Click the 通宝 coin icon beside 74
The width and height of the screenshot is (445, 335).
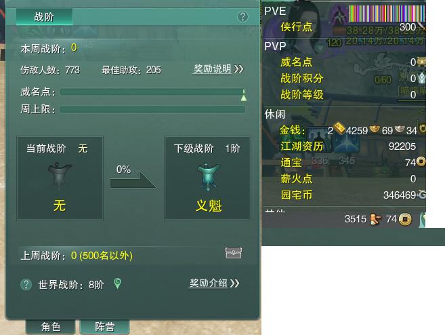(x=421, y=161)
